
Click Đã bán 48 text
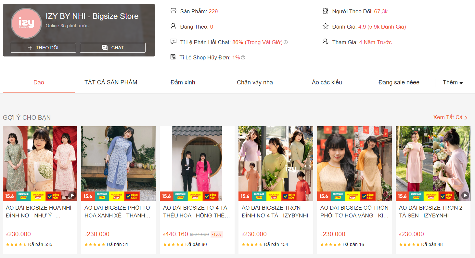(432, 244)
